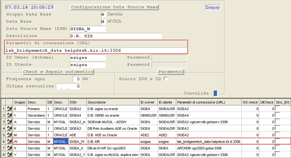Open the Parametri button
291x158 pixels.
(171, 72)
